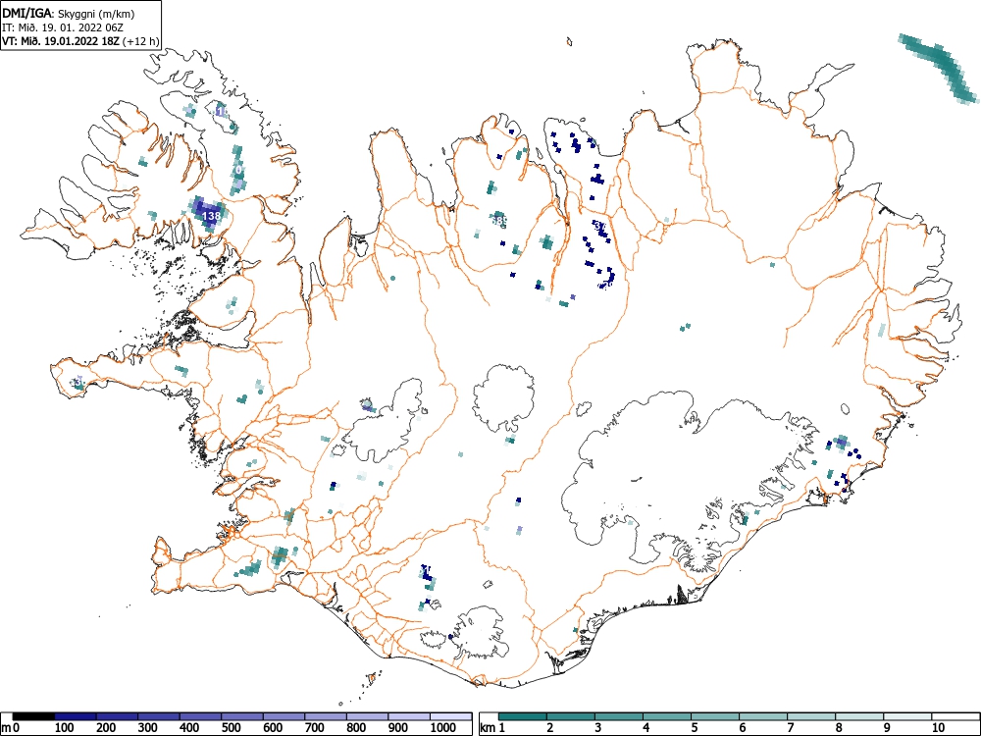
Task: Click the "m 0" label on the metre scale
Action: tap(11, 728)
